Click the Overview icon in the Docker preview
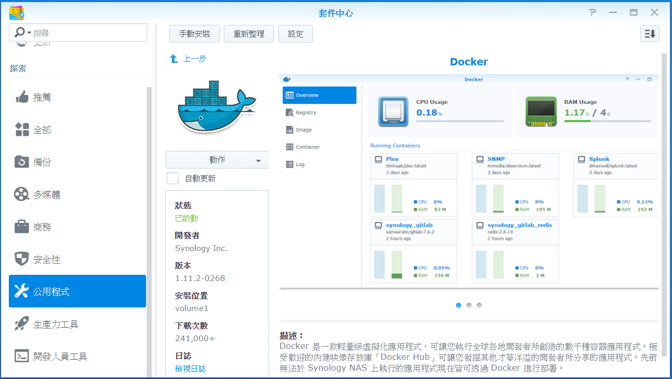Viewport: 672px width, 379px height. coord(290,95)
